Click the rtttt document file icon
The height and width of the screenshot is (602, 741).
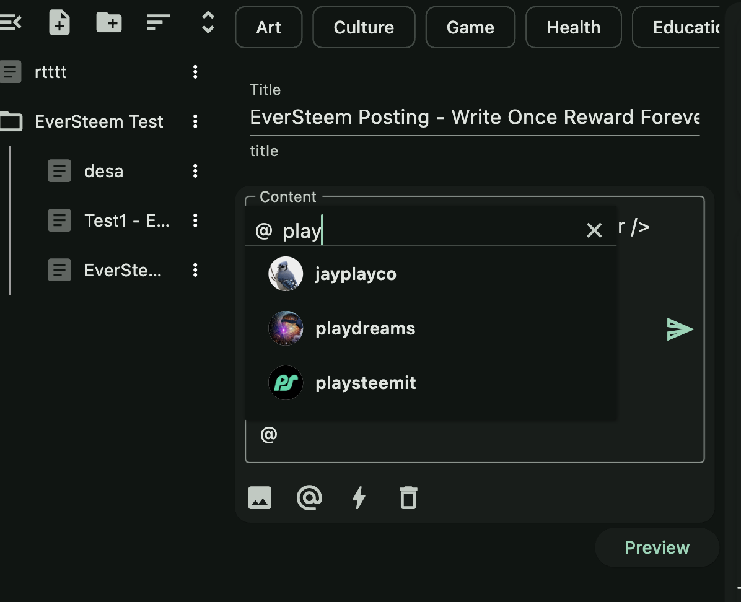pyautogui.click(x=11, y=72)
